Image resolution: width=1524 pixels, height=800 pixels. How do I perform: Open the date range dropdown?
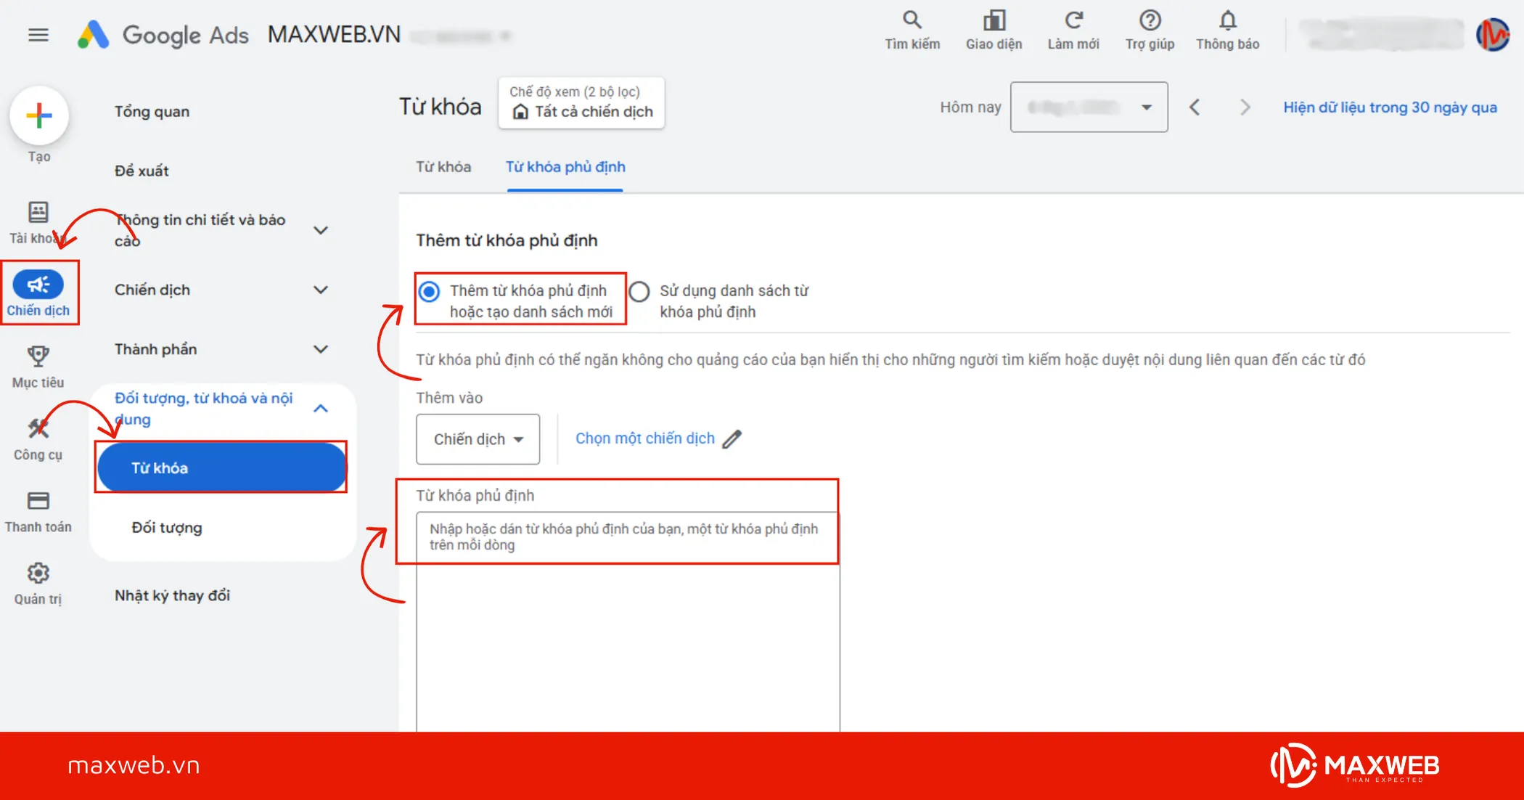pyautogui.click(x=1089, y=107)
